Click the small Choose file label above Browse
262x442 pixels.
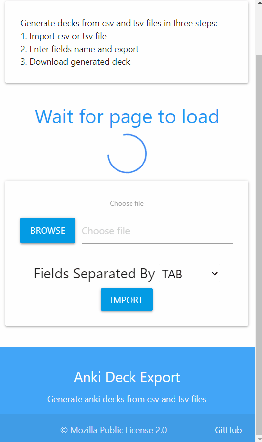[127, 203]
